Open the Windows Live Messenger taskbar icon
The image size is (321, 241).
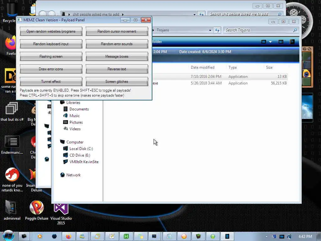[82, 237]
